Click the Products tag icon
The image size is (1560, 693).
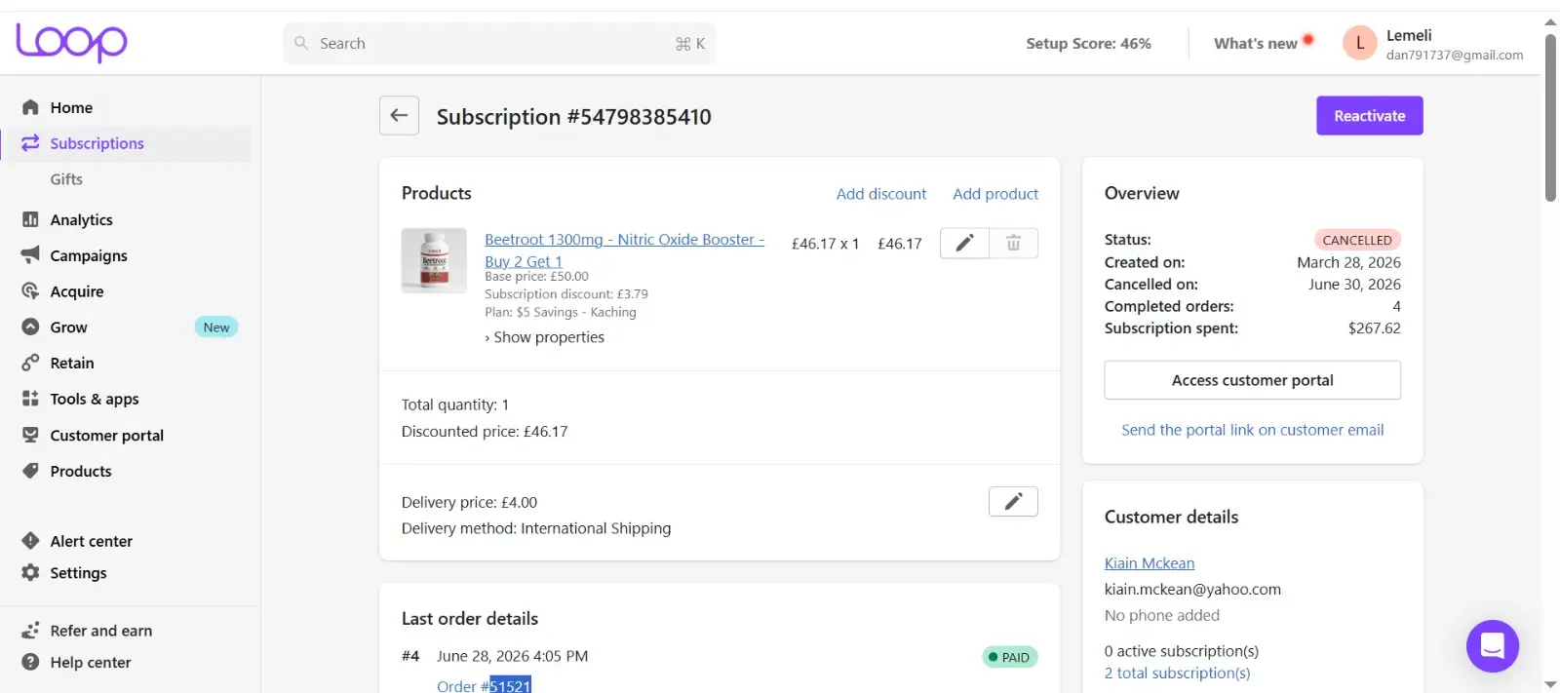coord(30,471)
